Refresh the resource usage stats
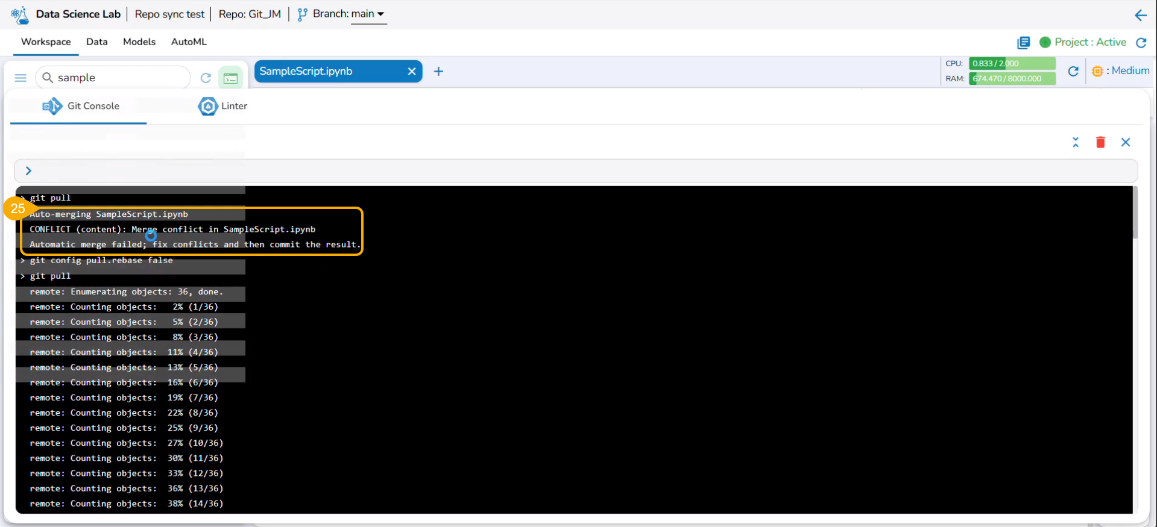 click(x=1073, y=71)
